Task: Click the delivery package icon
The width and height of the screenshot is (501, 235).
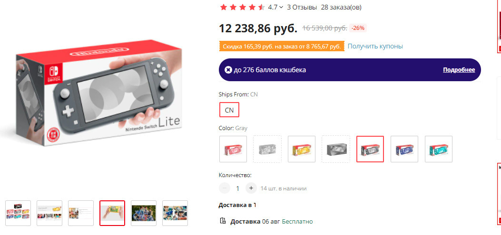Action: 223,221
